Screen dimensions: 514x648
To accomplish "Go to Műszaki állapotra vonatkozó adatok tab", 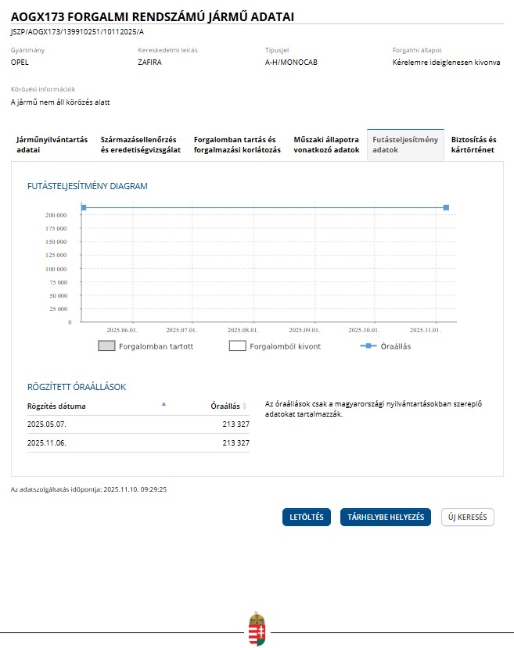I will [326, 145].
